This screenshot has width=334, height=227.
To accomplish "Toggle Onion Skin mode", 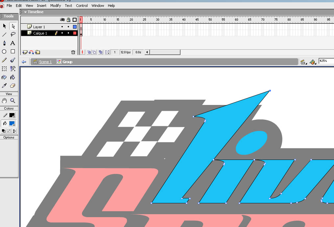I will [x=89, y=52].
